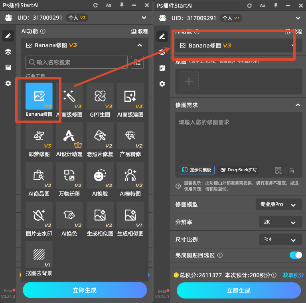Open 尺寸比例 3:4 dropdown

(280, 240)
